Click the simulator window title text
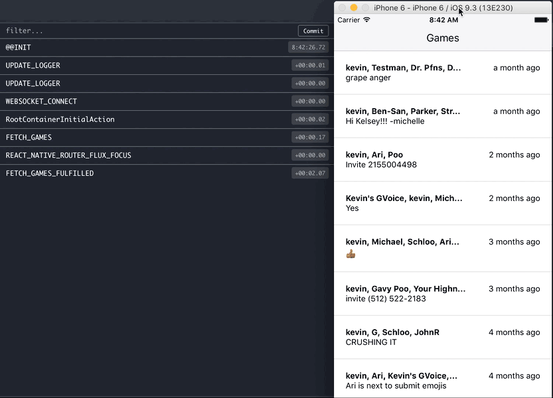 (x=443, y=8)
